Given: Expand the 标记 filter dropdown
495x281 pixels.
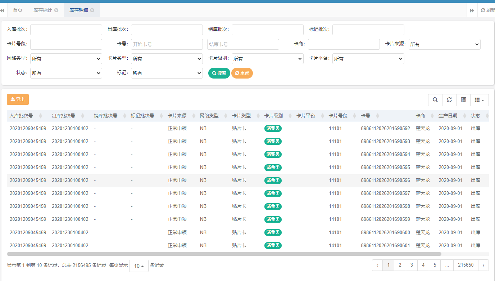Looking at the screenshot, I should [167, 73].
